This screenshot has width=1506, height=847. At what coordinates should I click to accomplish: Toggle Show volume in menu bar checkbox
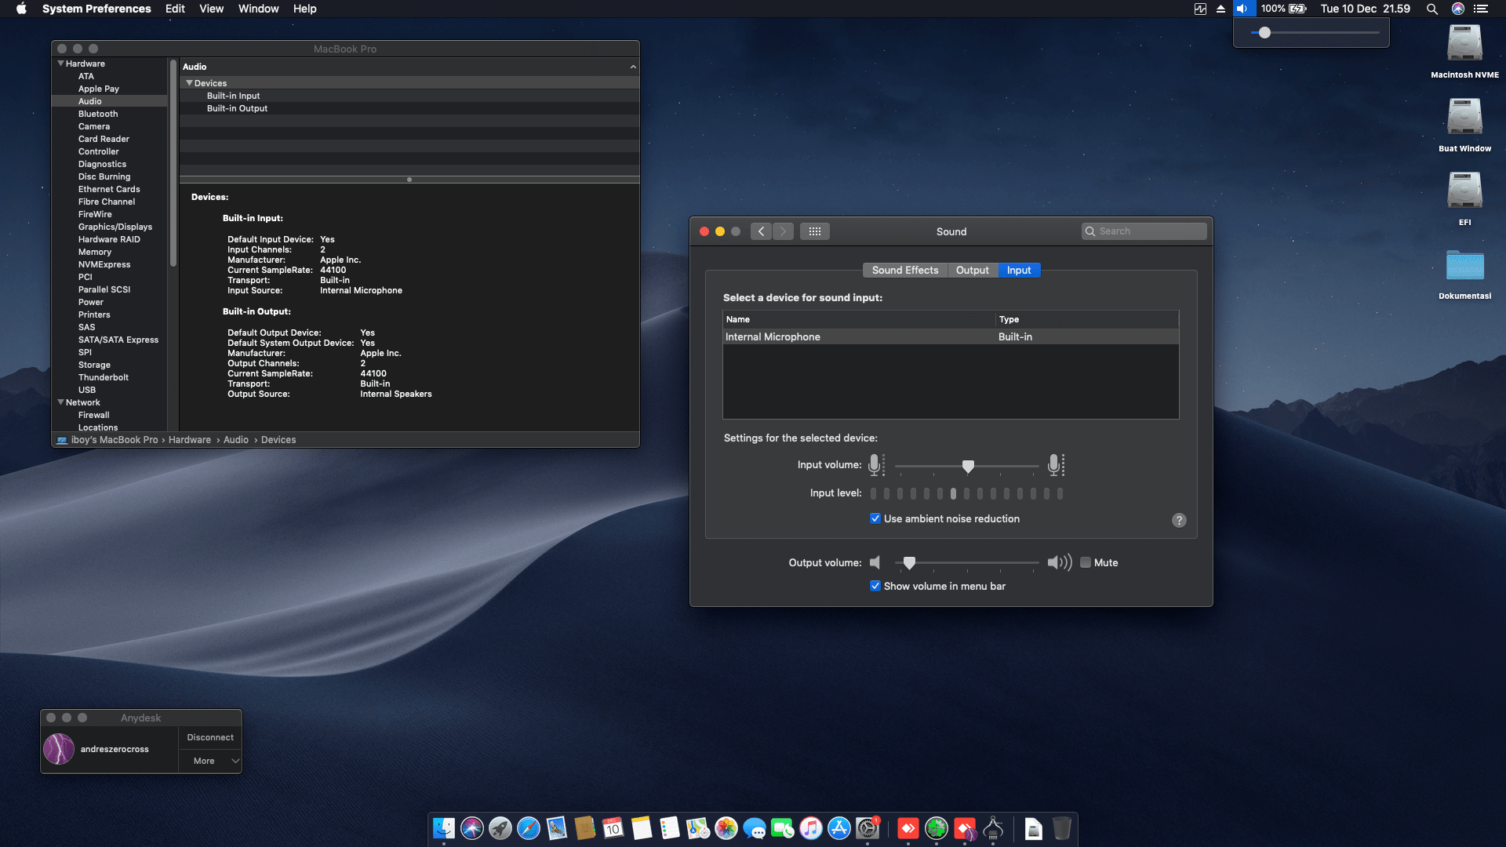[875, 586]
